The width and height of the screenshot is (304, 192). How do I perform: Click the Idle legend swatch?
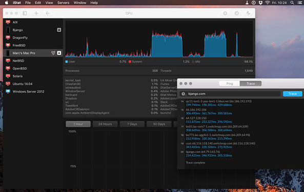tap(193, 62)
